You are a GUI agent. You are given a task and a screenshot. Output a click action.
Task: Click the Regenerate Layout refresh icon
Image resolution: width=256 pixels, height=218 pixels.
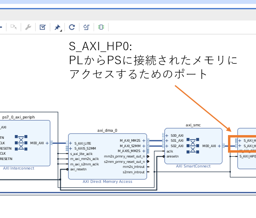72,27
